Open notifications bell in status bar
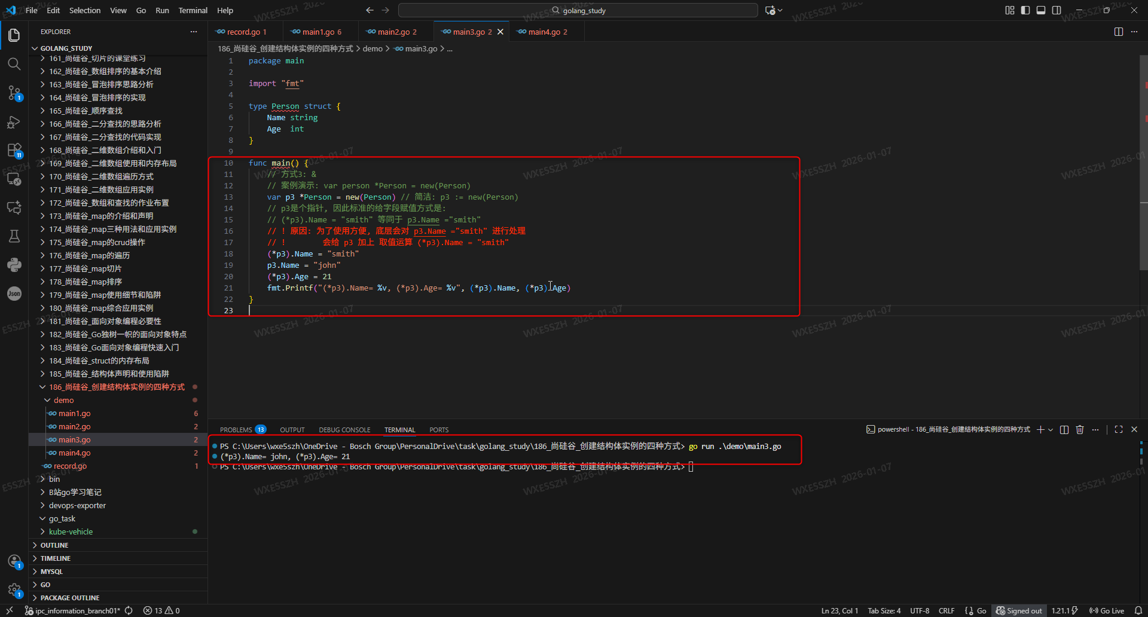The width and height of the screenshot is (1148, 617). point(1138,610)
